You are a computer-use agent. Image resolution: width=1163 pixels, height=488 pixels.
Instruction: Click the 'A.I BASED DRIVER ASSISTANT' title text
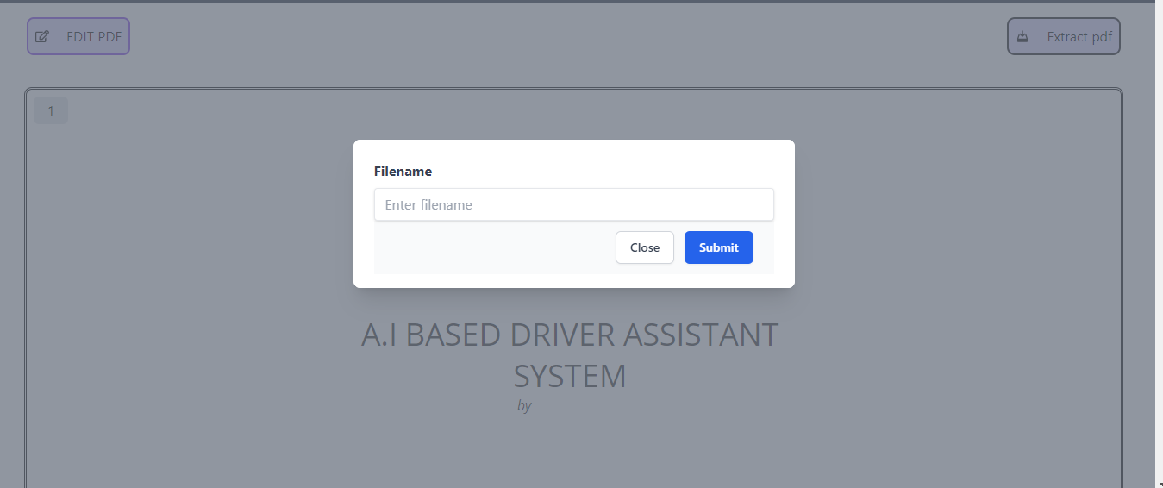pyautogui.click(x=570, y=335)
